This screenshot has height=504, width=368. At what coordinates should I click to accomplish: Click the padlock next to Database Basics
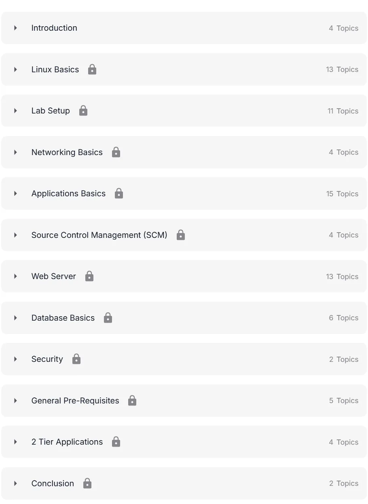108,318
